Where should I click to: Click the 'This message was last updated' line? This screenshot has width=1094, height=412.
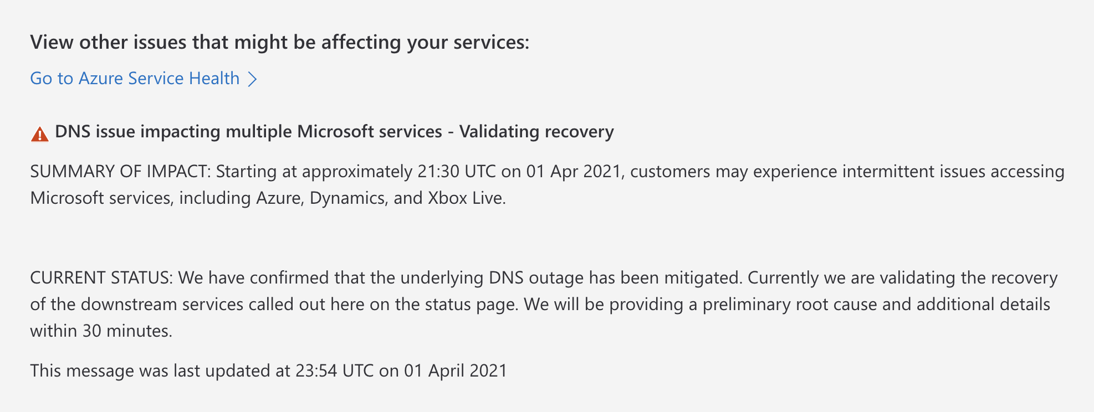pyautogui.click(x=269, y=370)
